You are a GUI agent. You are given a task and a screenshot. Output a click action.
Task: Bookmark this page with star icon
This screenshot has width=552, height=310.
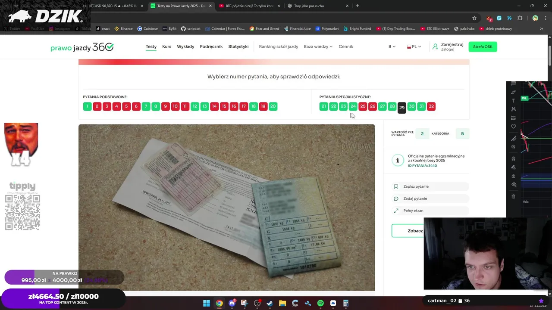coord(474,18)
